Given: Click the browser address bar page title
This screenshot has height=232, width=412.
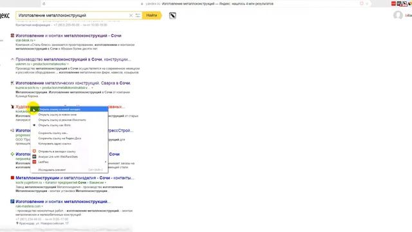Looking at the screenshot, I should [218, 4].
